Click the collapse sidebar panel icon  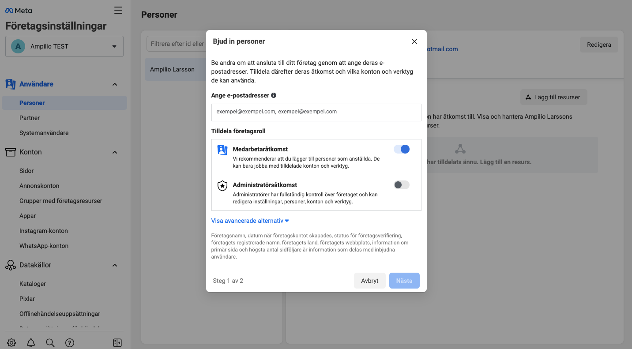117,343
